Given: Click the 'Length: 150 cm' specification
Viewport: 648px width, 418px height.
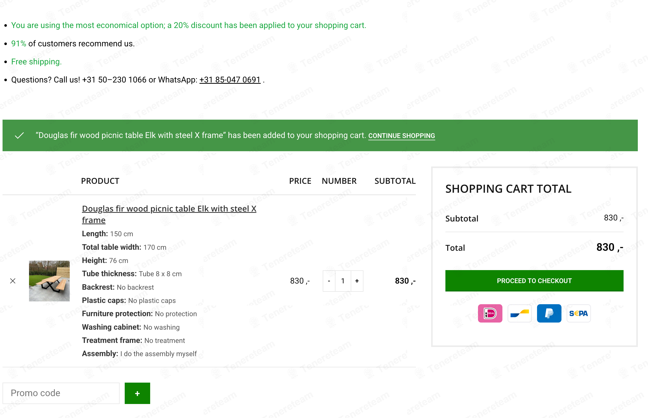Looking at the screenshot, I should (107, 234).
